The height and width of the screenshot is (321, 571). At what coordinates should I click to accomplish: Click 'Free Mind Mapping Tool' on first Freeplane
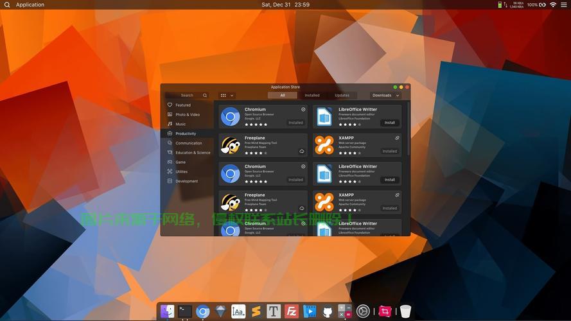pyautogui.click(x=261, y=143)
